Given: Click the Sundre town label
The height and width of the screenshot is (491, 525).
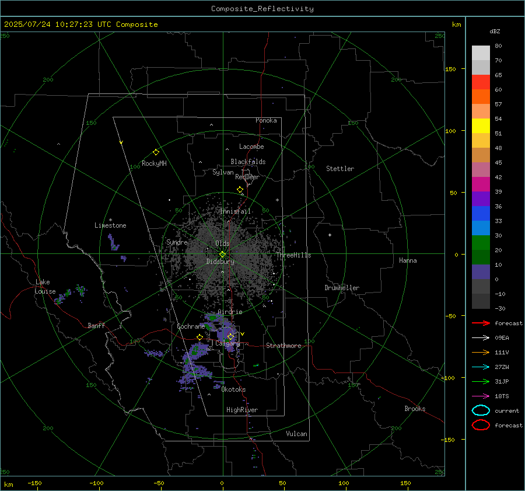Looking at the screenshot, I should click(177, 242).
